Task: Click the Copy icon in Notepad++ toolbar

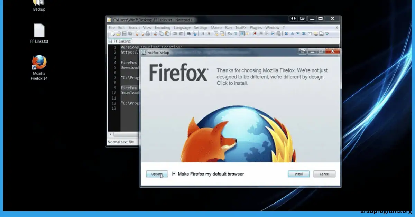Action: (161, 34)
